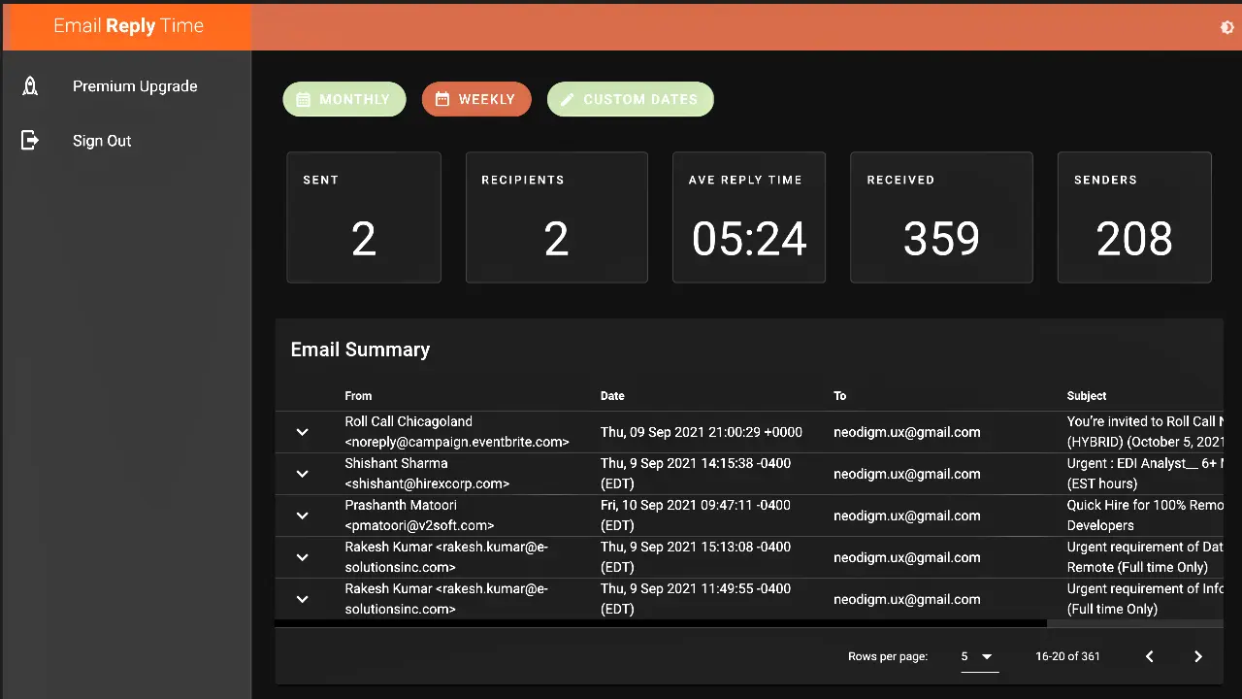Click the calendar icon in Monthly button
Image resolution: width=1242 pixels, height=699 pixels.
click(303, 99)
